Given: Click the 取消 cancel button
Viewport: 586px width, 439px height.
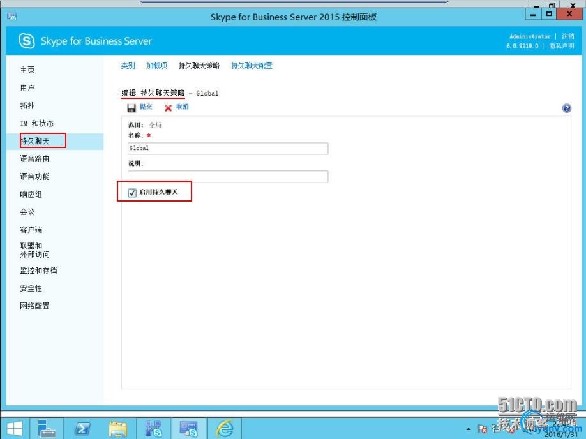Looking at the screenshot, I should tap(183, 107).
